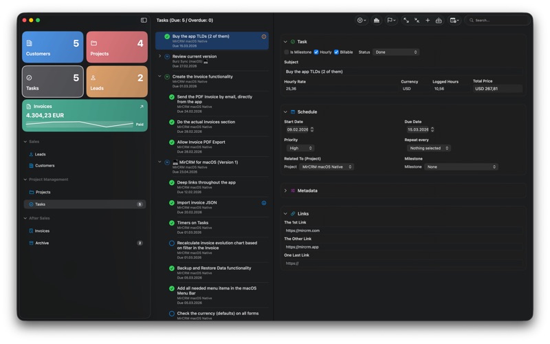The image size is (550, 344).
Task: Open the Priority dropdown showing High
Action: (x=300, y=149)
